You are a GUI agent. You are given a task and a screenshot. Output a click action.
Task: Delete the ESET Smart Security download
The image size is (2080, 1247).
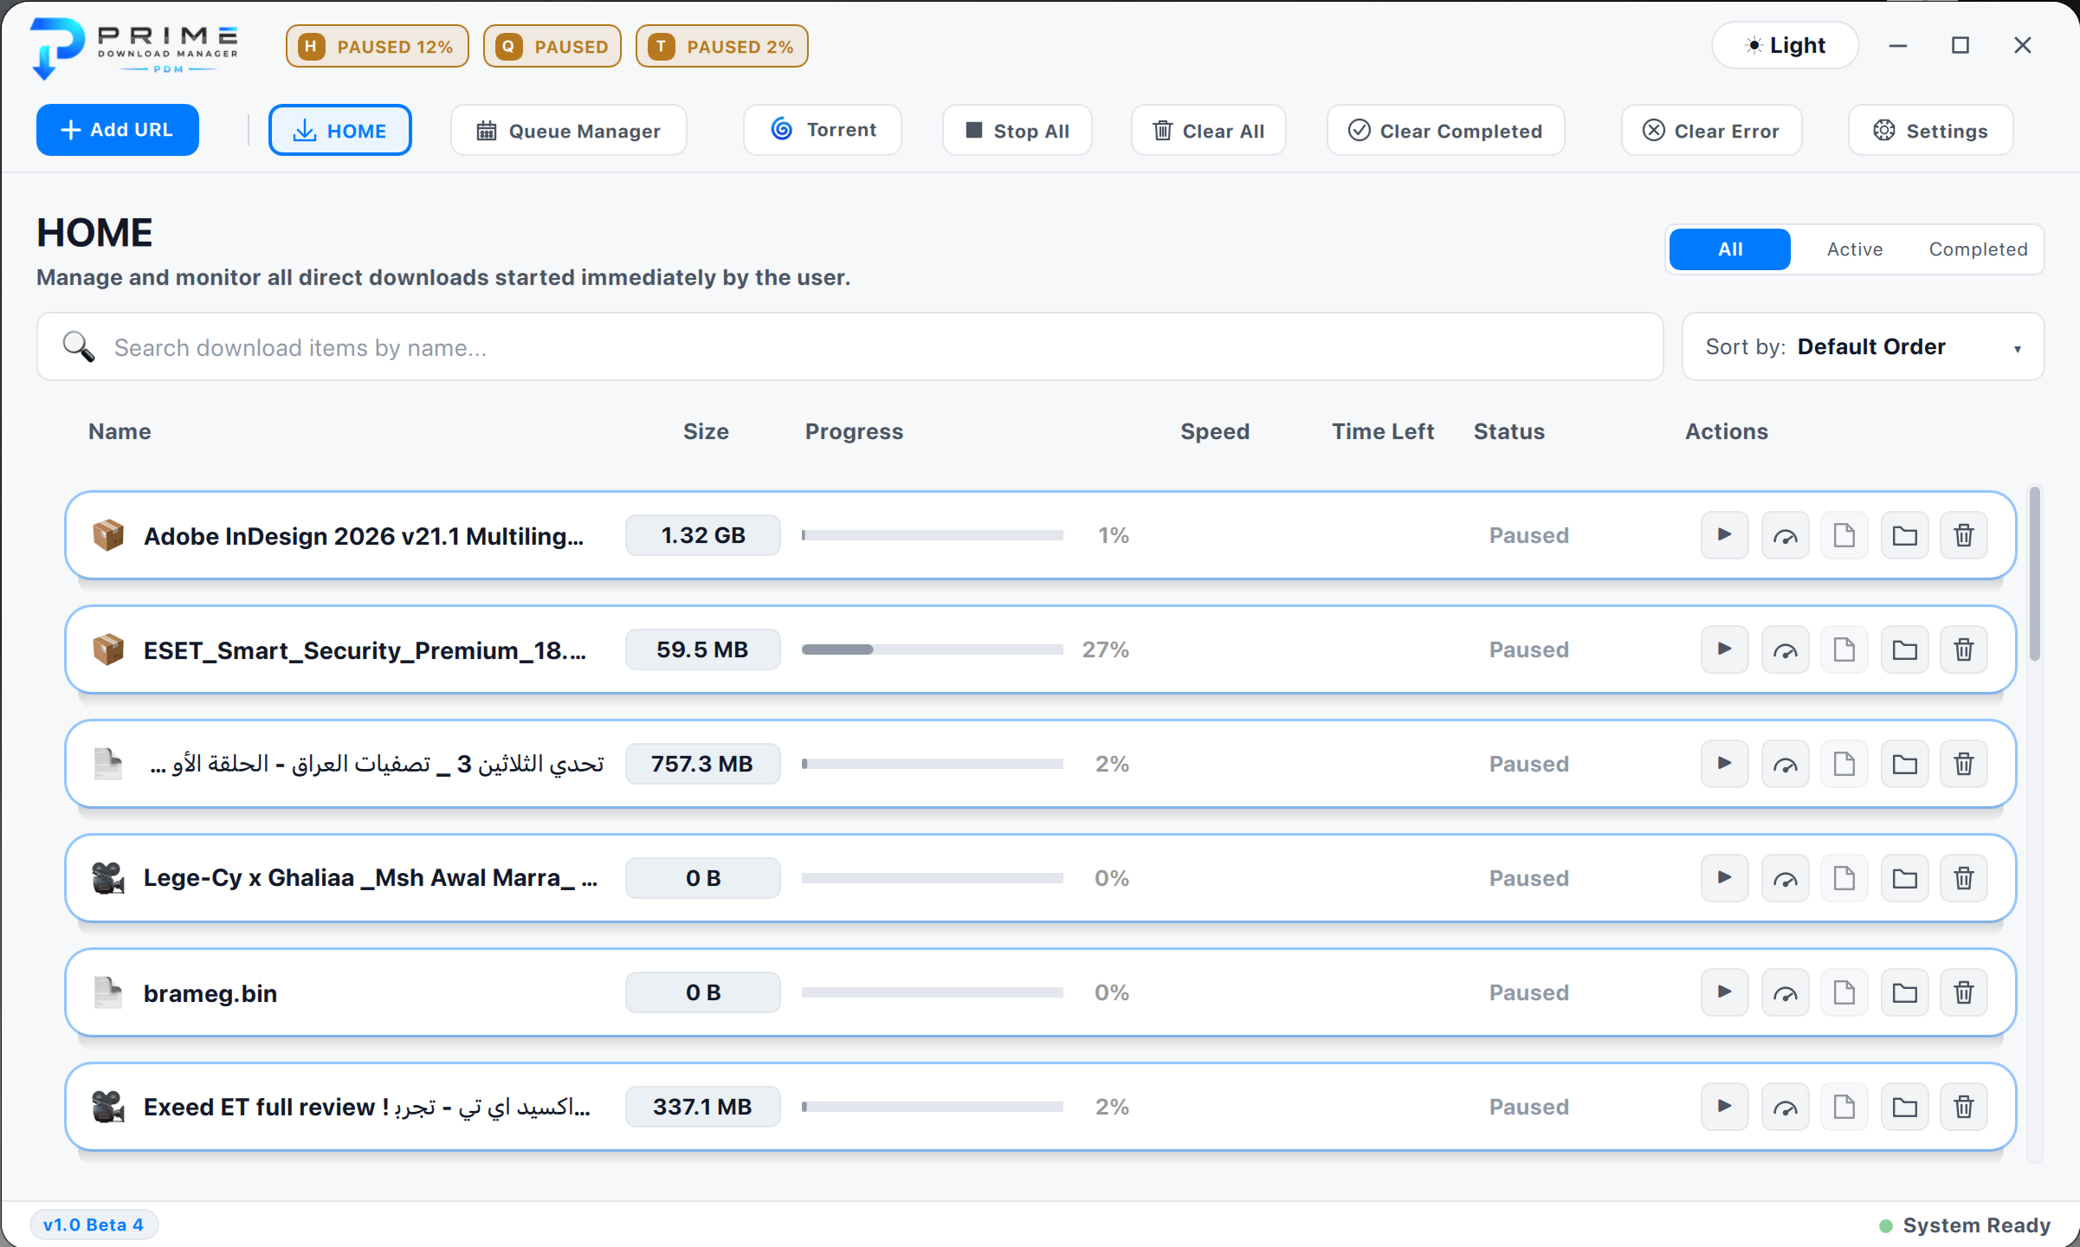pyautogui.click(x=1964, y=649)
